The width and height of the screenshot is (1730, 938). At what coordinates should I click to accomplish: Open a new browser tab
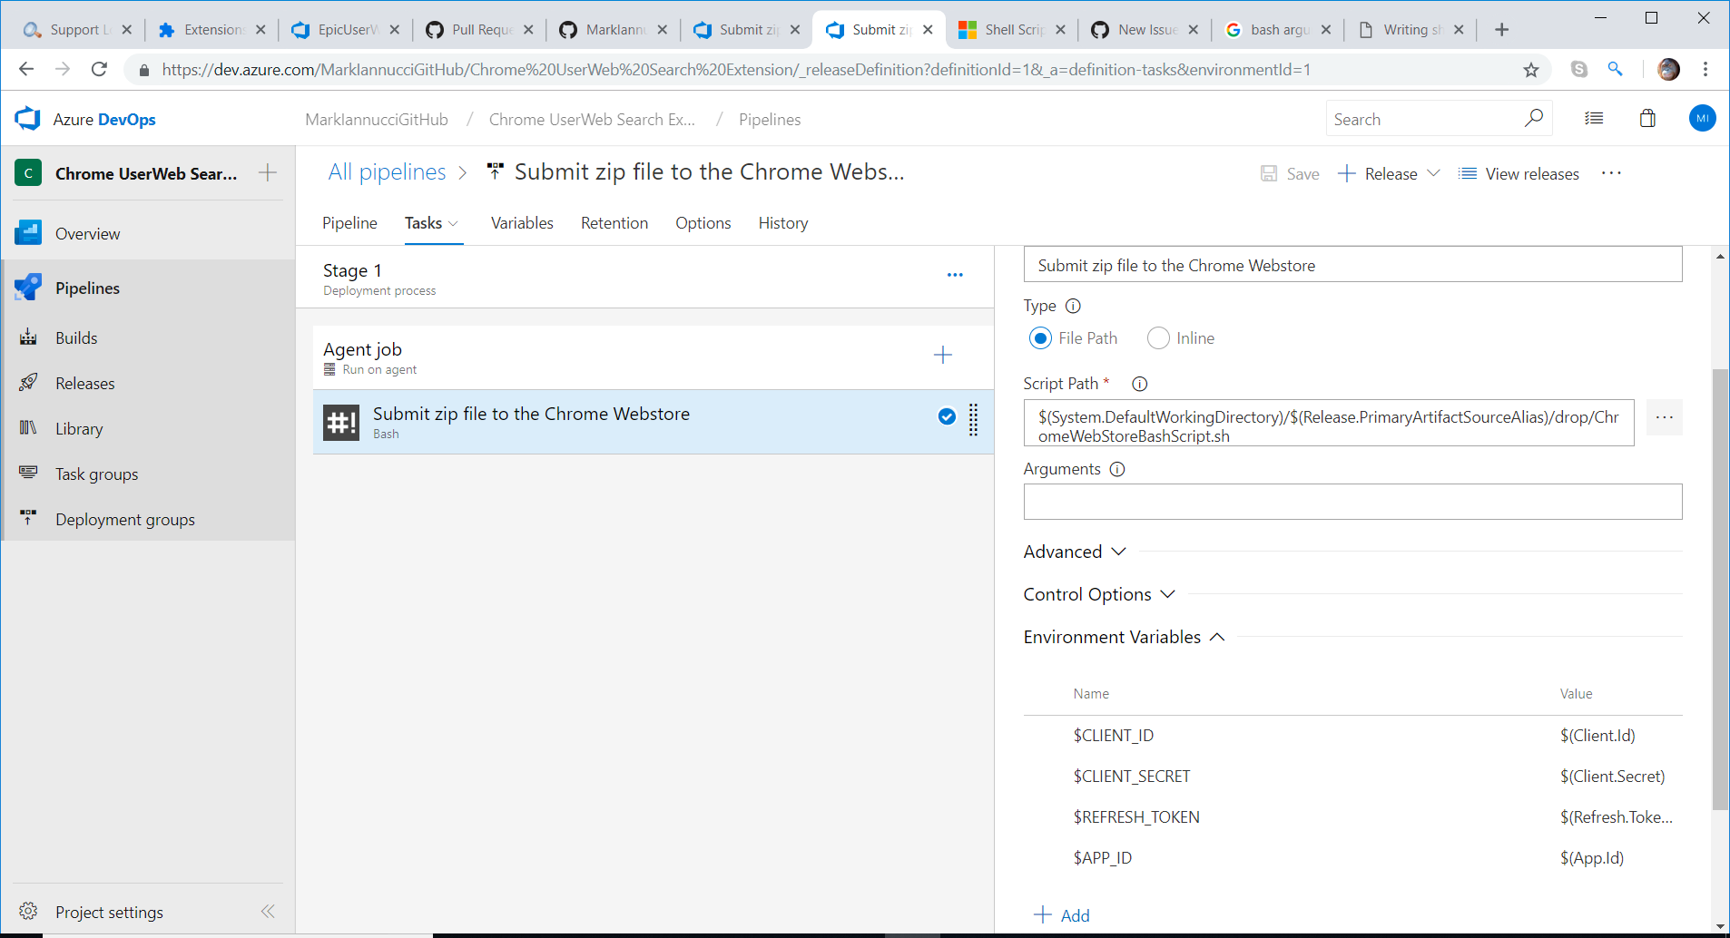(1501, 30)
